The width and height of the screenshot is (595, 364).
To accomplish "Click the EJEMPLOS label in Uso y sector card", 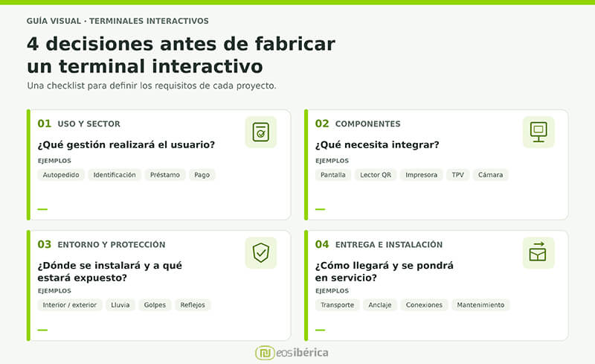I will coord(54,161).
